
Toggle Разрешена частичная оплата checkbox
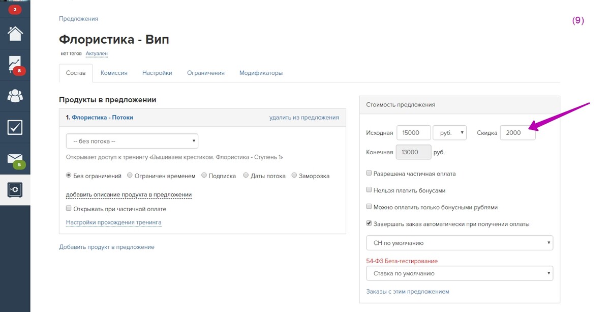(369, 174)
